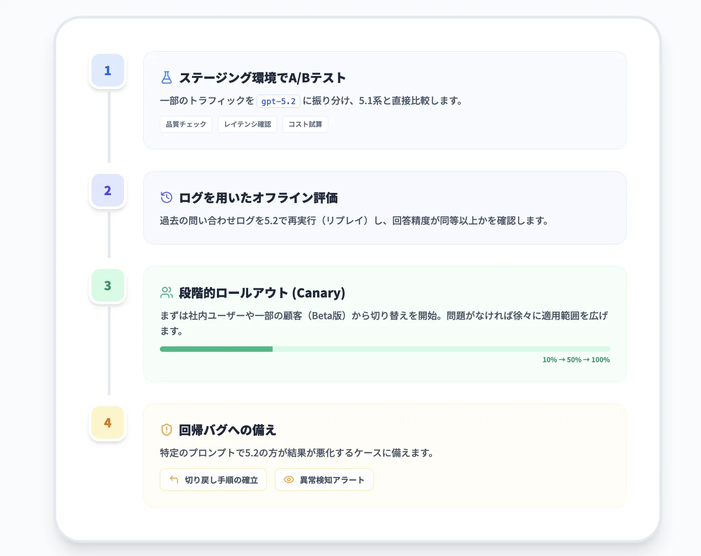The image size is (701, 556).
Task: Click the users icon near 段階的ロールアウト
Action: (167, 292)
